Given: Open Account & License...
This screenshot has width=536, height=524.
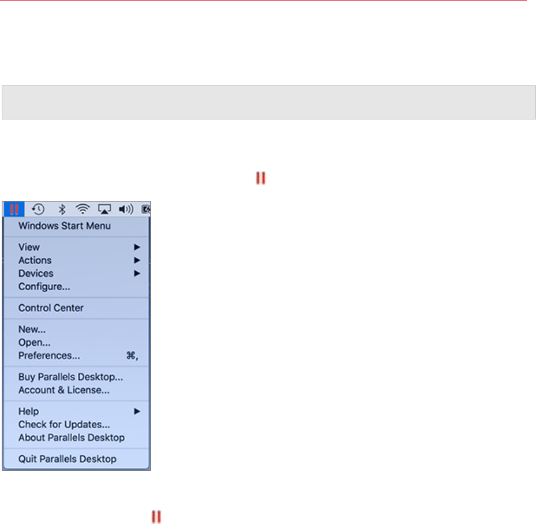Looking at the screenshot, I should click(x=77, y=390).
